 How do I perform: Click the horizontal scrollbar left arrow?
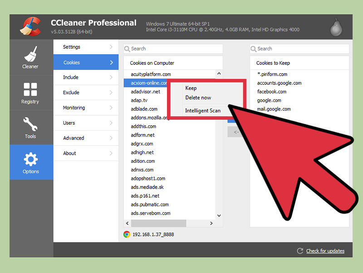point(128,223)
